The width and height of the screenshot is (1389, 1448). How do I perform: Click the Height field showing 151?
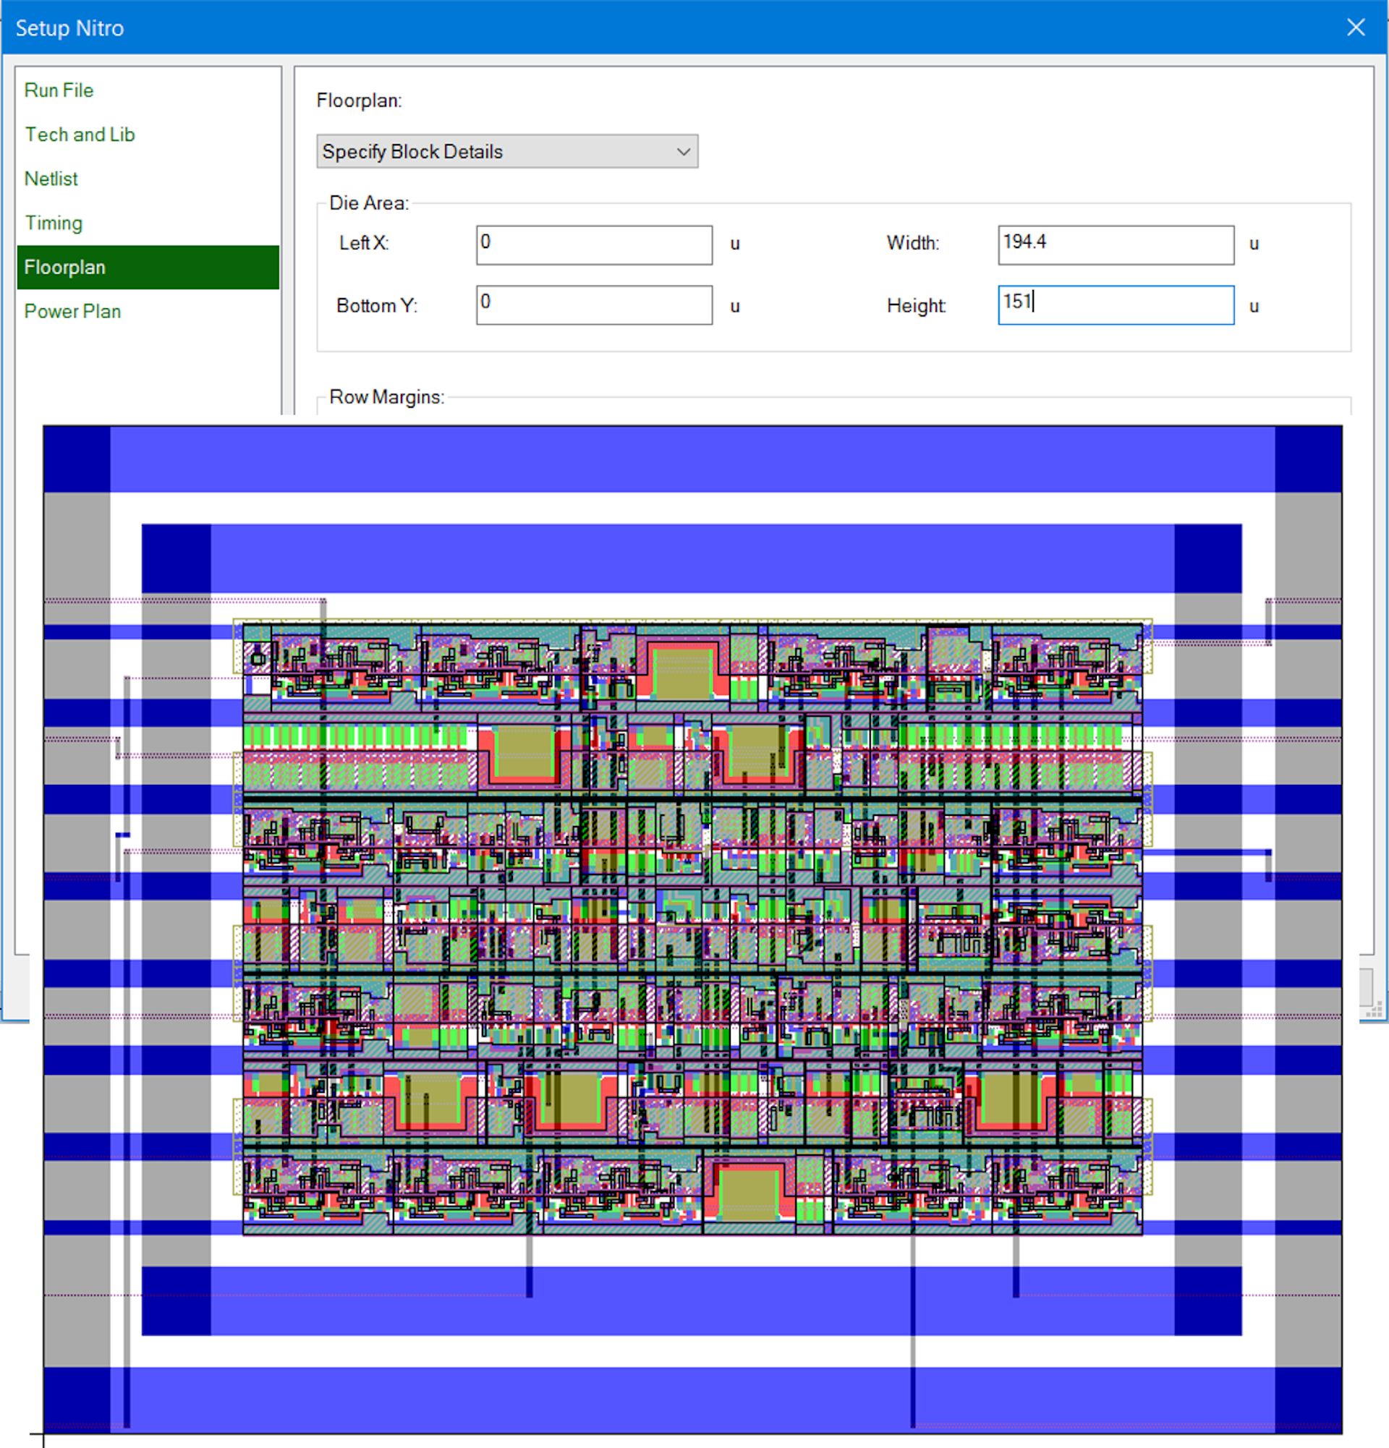click(x=1115, y=305)
